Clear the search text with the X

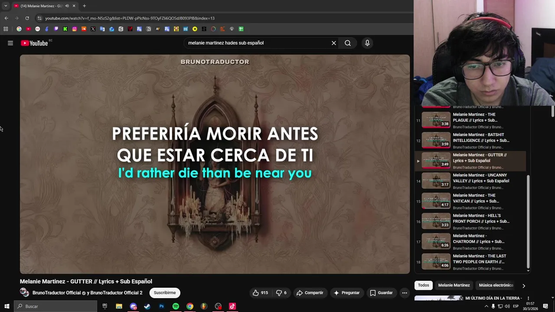pyautogui.click(x=334, y=43)
